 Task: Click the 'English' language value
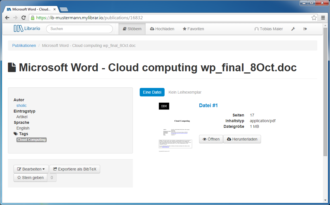tap(23, 128)
